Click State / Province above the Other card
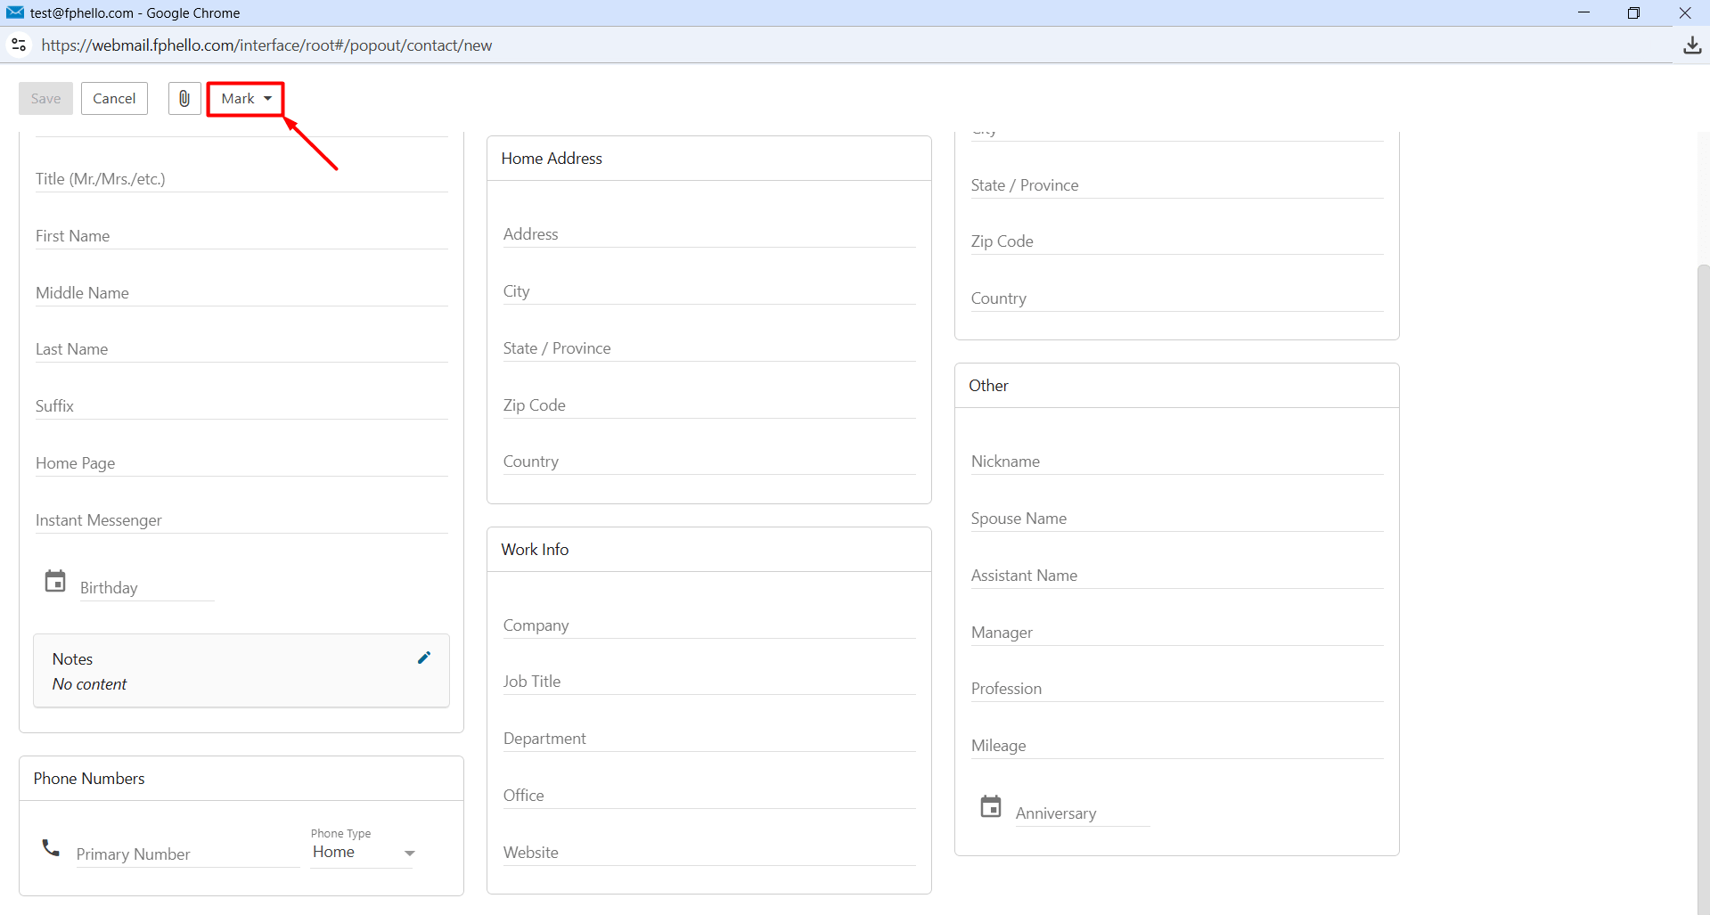 [1177, 185]
